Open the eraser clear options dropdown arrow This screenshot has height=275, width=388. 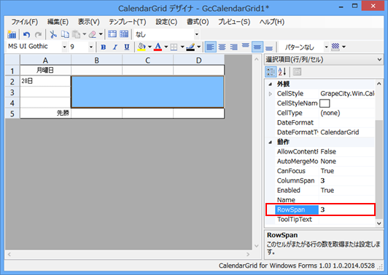(101, 34)
